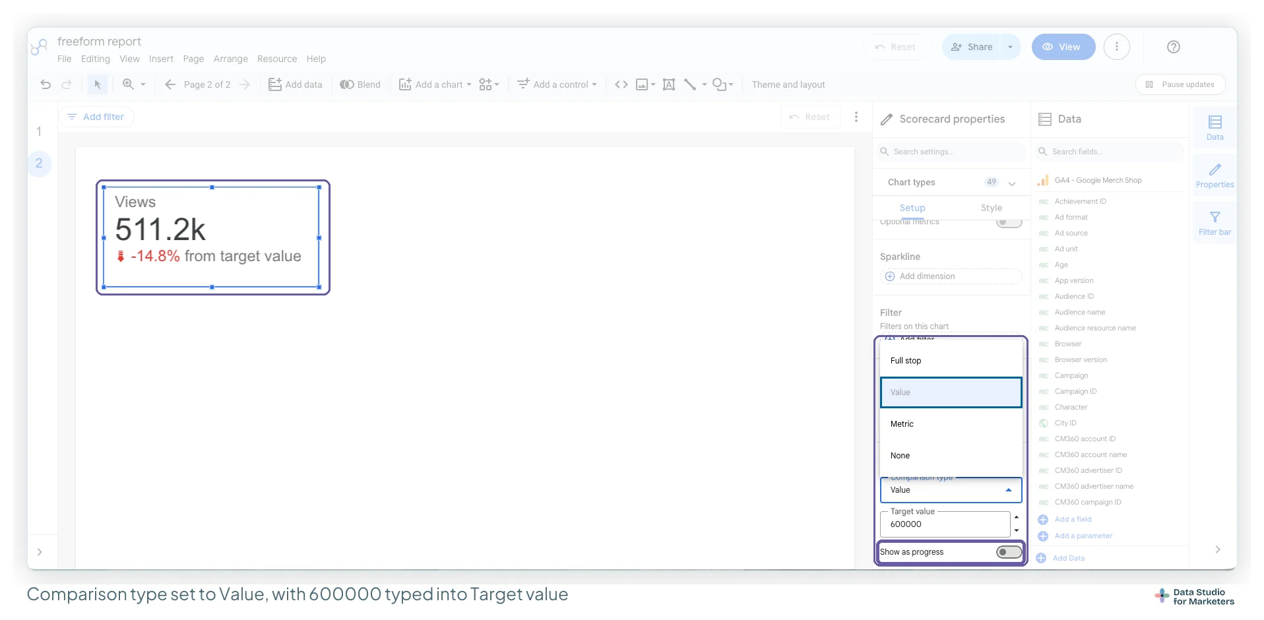This screenshot has height=620, width=1264.
Task: Click the Add filter button on canvas
Action: click(x=96, y=117)
